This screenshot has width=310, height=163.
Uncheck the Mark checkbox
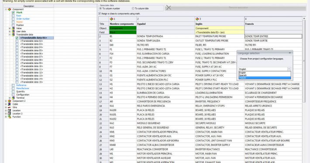(x=13, y=13)
